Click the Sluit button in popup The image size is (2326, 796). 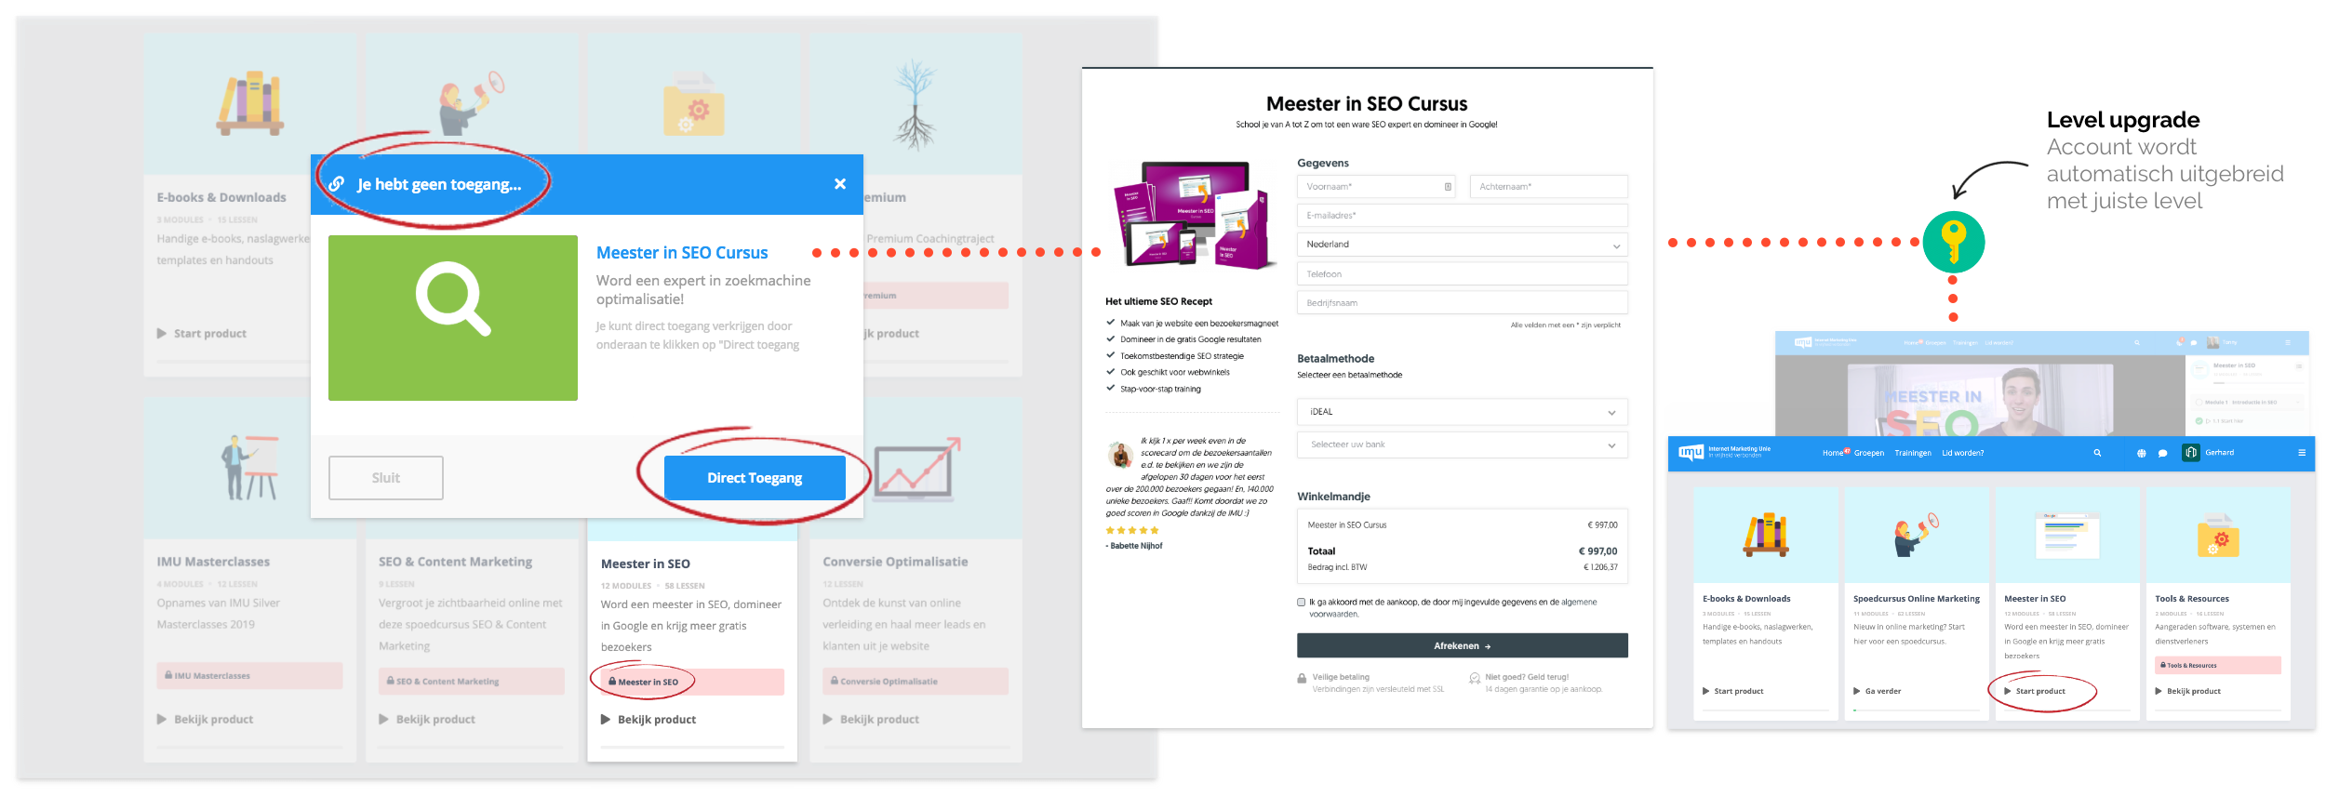386,478
